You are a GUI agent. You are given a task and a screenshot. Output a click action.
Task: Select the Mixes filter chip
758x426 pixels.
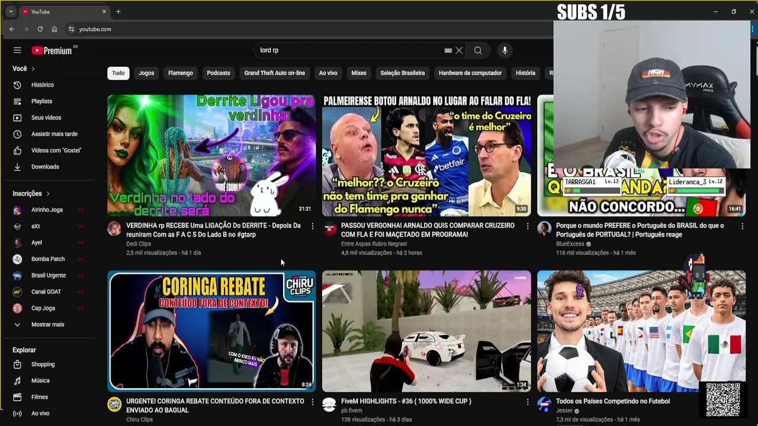point(359,73)
